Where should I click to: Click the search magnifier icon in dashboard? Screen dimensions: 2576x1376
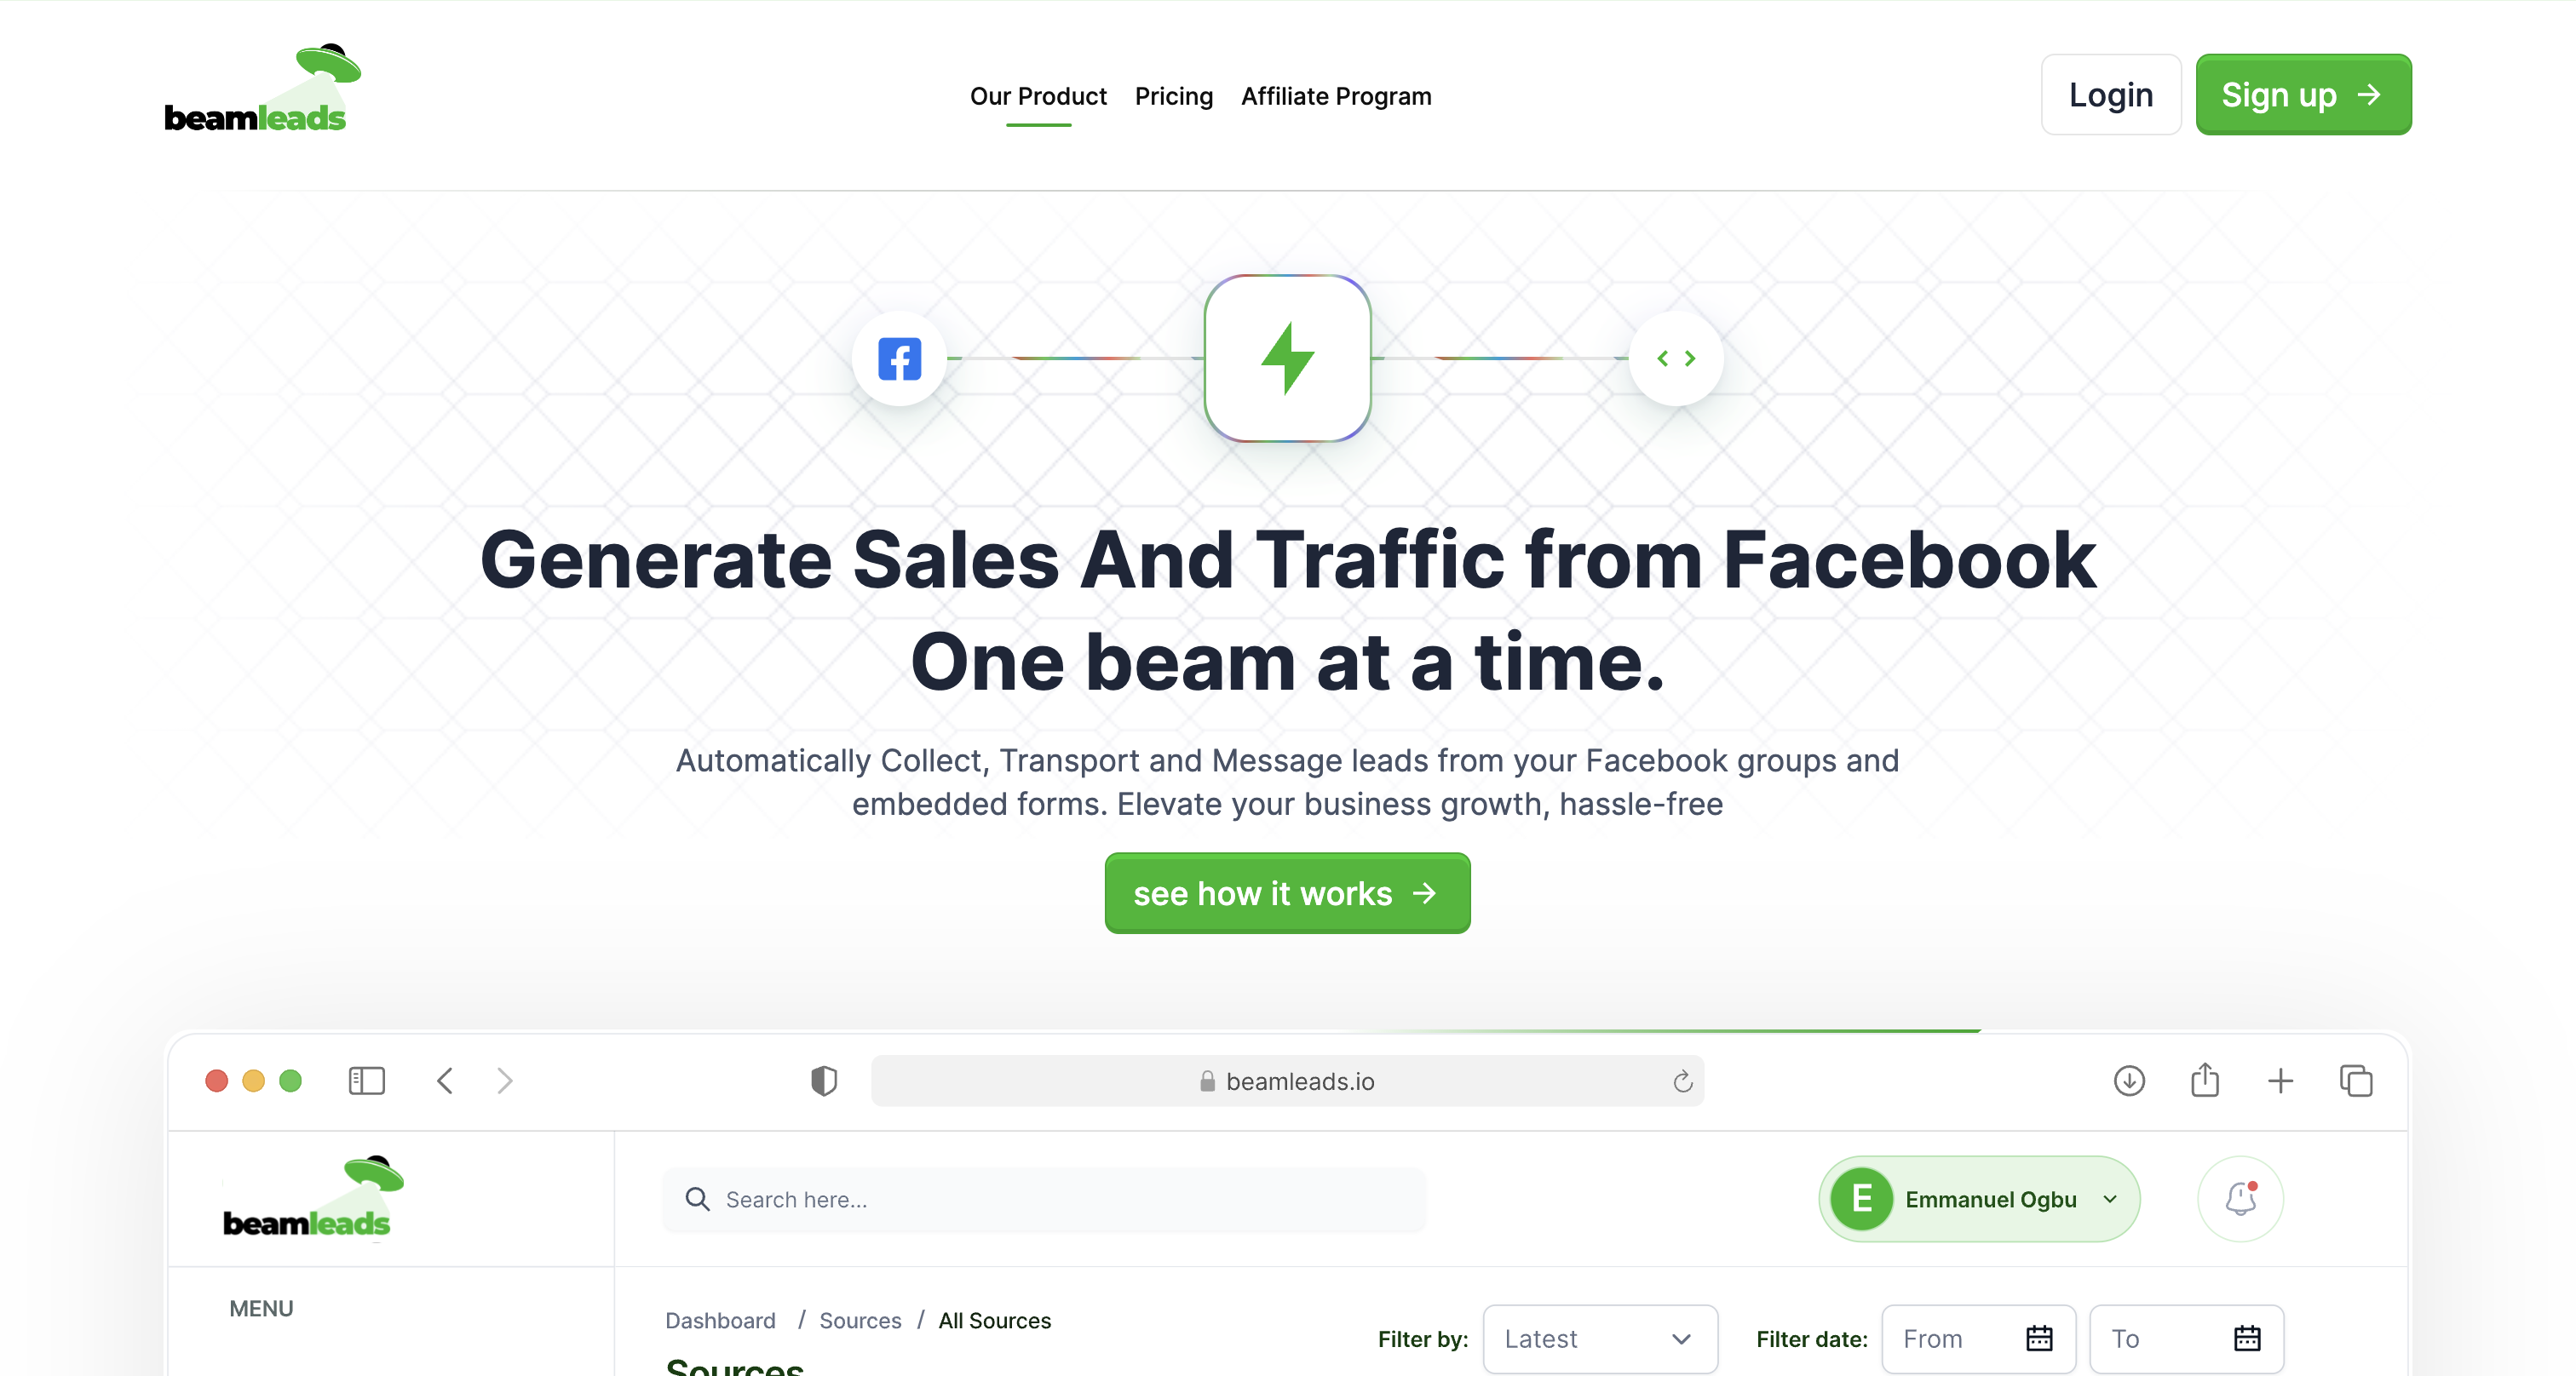[699, 1199]
